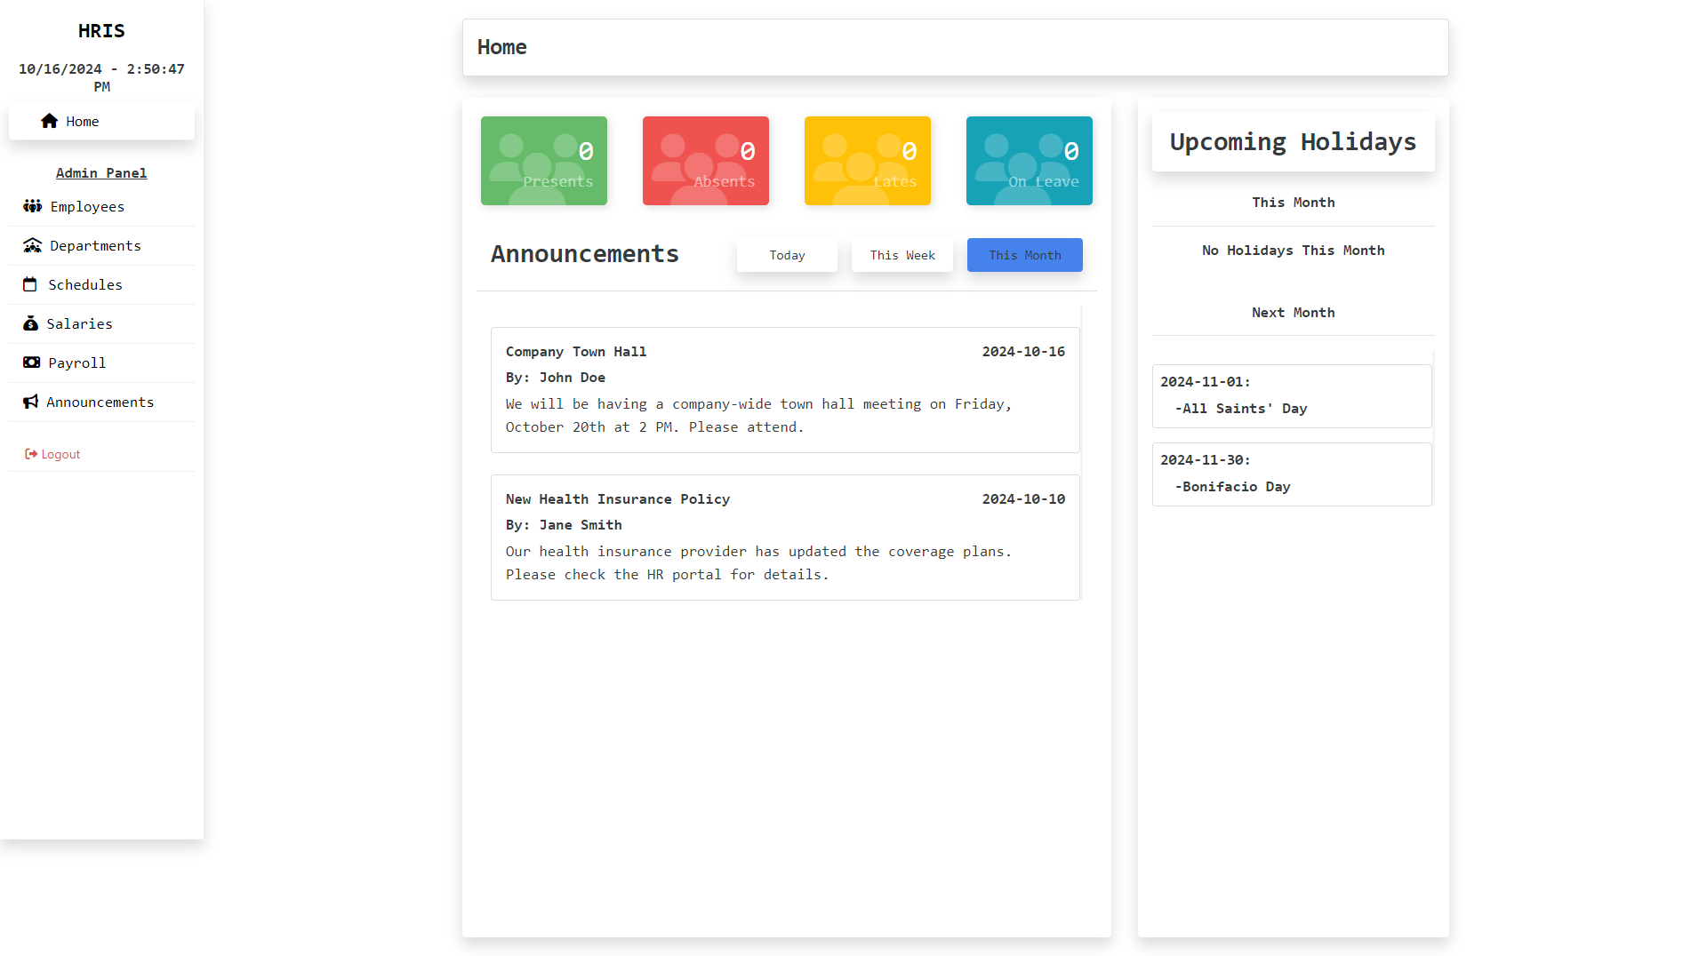Open the Company Town Hall announcement
Screen dimensions: 1707x956
785,389
